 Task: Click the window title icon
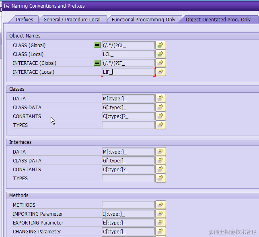click(x=7, y=6)
